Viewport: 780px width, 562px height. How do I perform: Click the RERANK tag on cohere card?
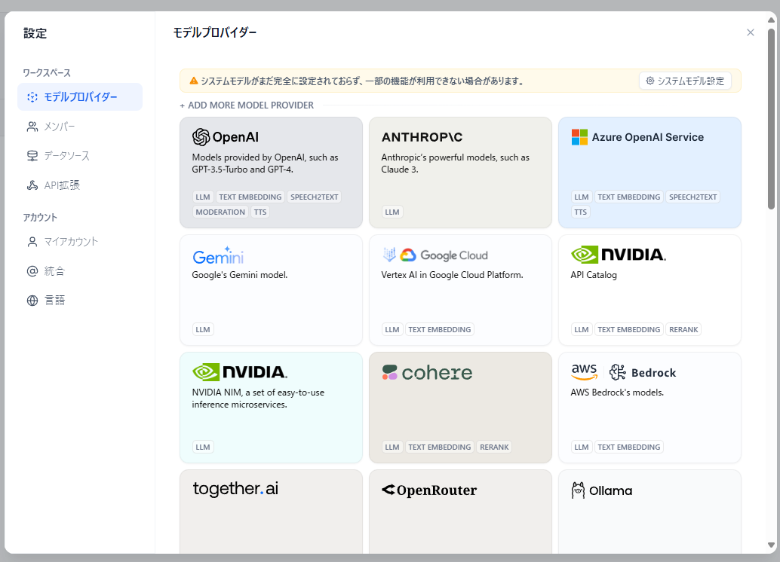494,447
